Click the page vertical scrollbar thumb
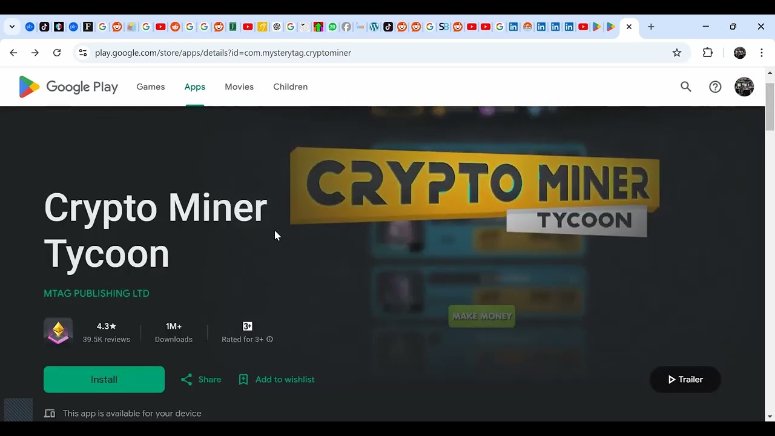This screenshot has width=775, height=436. [770, 107]
